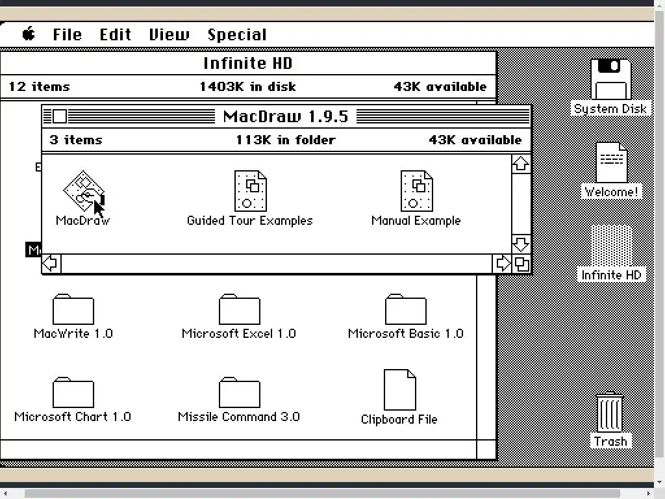Open the Edit menu
Image resolution: width=665 pixels, height=499 pixels.
116,34
